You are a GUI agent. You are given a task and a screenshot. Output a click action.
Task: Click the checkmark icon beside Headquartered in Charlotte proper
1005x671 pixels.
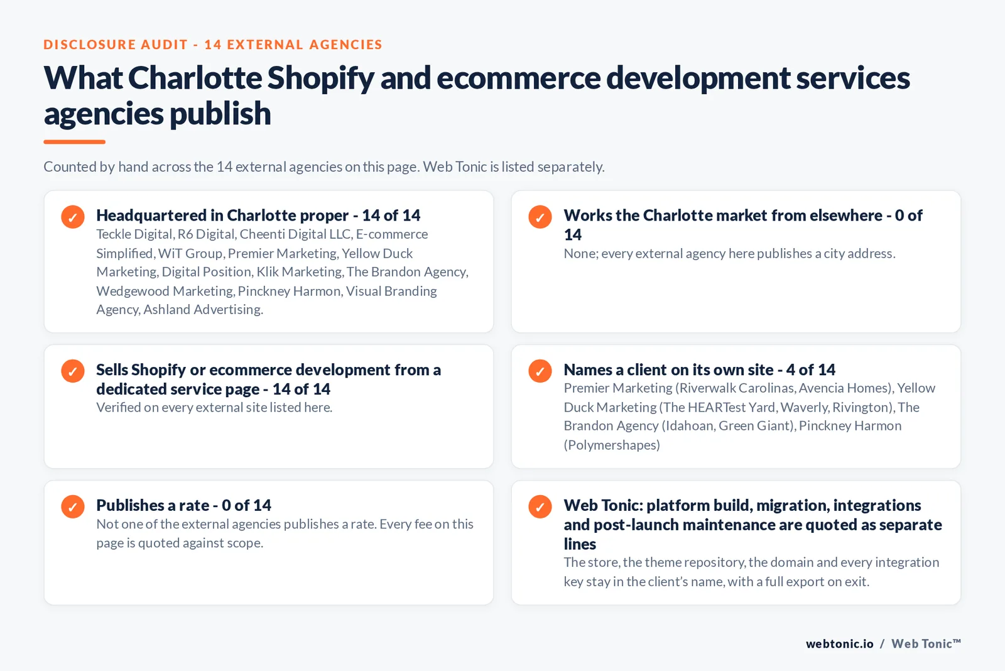pyautogui.click(x=73, y=217)
